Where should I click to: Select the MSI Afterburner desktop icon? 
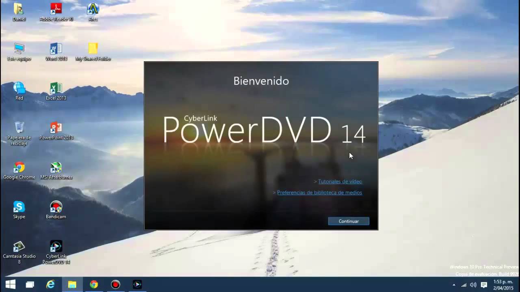point(56,171)
